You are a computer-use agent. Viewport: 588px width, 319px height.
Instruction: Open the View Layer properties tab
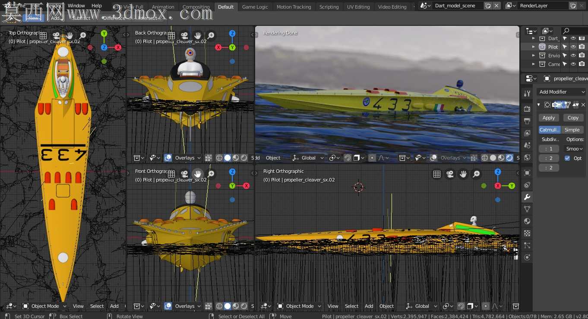(x=527, y=133)
